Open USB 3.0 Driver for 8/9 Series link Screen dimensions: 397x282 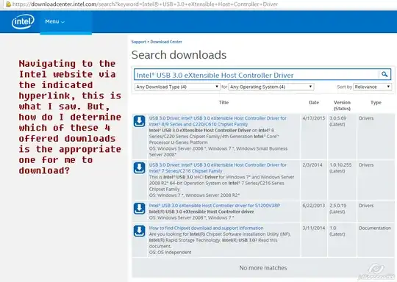tap(218, 121)
